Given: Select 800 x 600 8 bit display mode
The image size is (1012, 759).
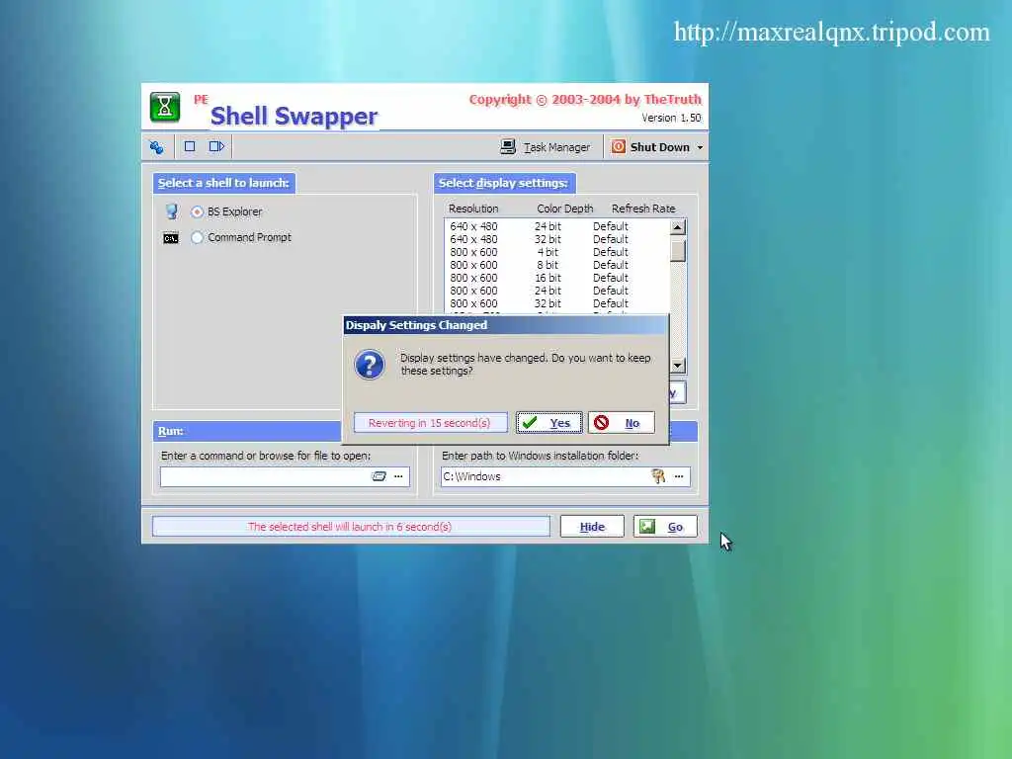Looking at the screenshot, I should point(557,265).
